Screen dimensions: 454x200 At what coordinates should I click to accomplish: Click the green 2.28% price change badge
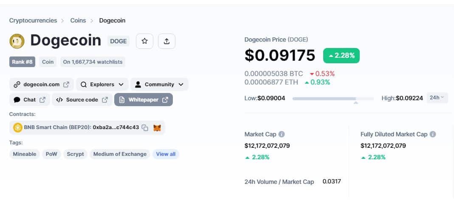point(341,56)
